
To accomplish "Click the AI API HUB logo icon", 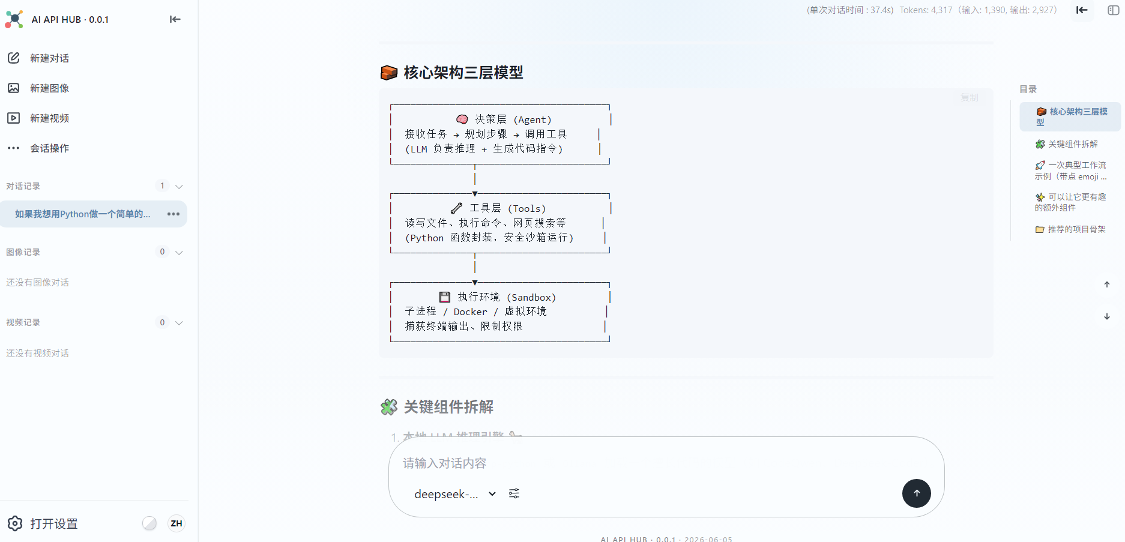I will pyautogui.click(x=14, y=19).
